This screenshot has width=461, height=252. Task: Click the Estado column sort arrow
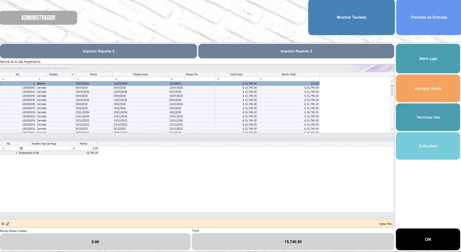pyautogui.click(x=72, y=74)
